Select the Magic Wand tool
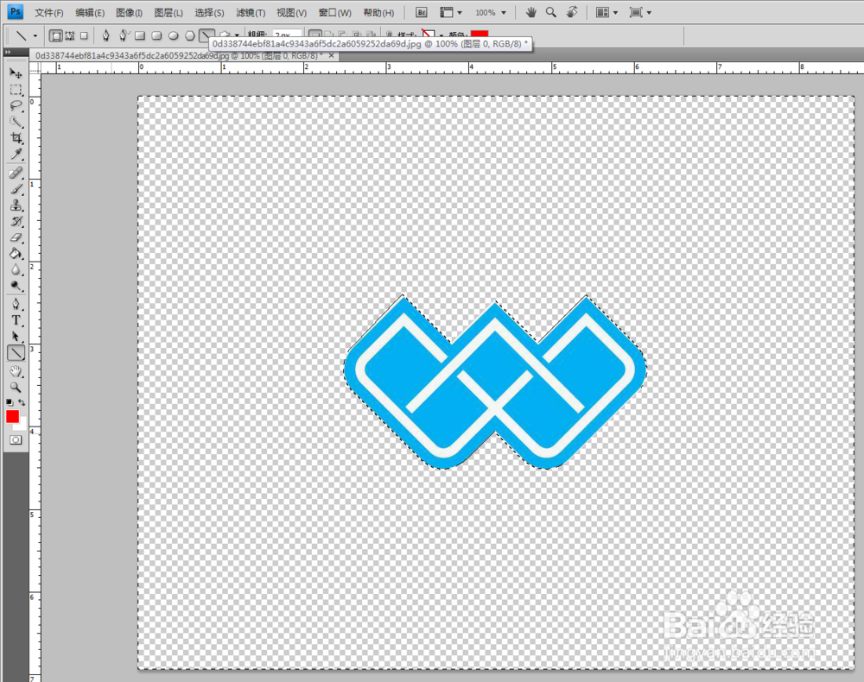The height and width of the screenshot is (682, 864). [x=16, y=121]
